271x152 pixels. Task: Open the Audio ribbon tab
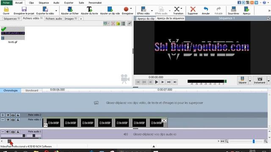(56, 3)
